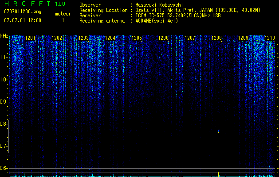Click the HROFFT 1.0.0 title text

coord(35,4)
